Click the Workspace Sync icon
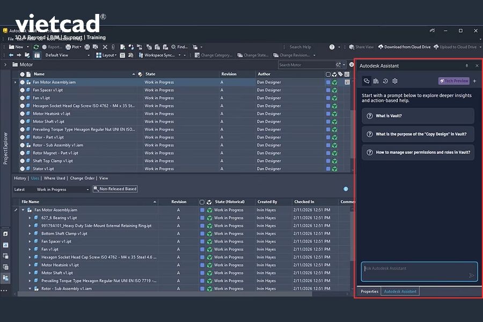The height and width of the screenshot is (322, 483). (141, 55)
